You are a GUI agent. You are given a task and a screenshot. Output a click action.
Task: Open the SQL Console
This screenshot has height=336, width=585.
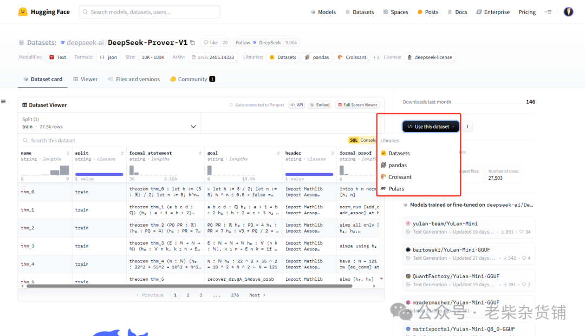362,140
